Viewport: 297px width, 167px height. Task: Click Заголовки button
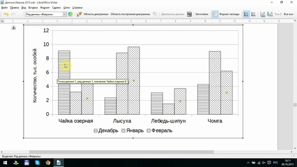tap(202, 14)
